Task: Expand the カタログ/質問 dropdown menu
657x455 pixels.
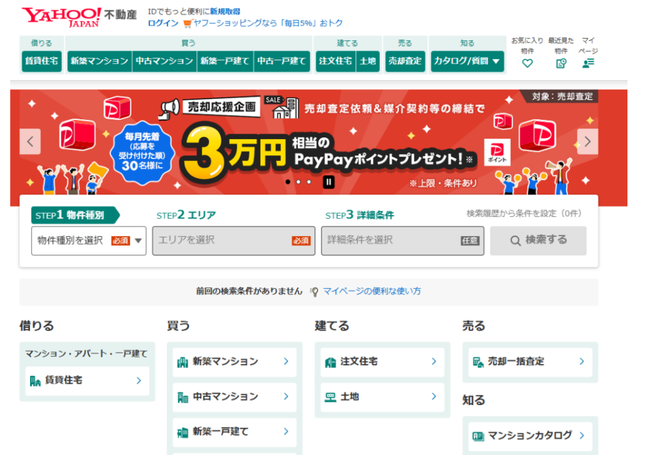Action: tap(467, 61)
